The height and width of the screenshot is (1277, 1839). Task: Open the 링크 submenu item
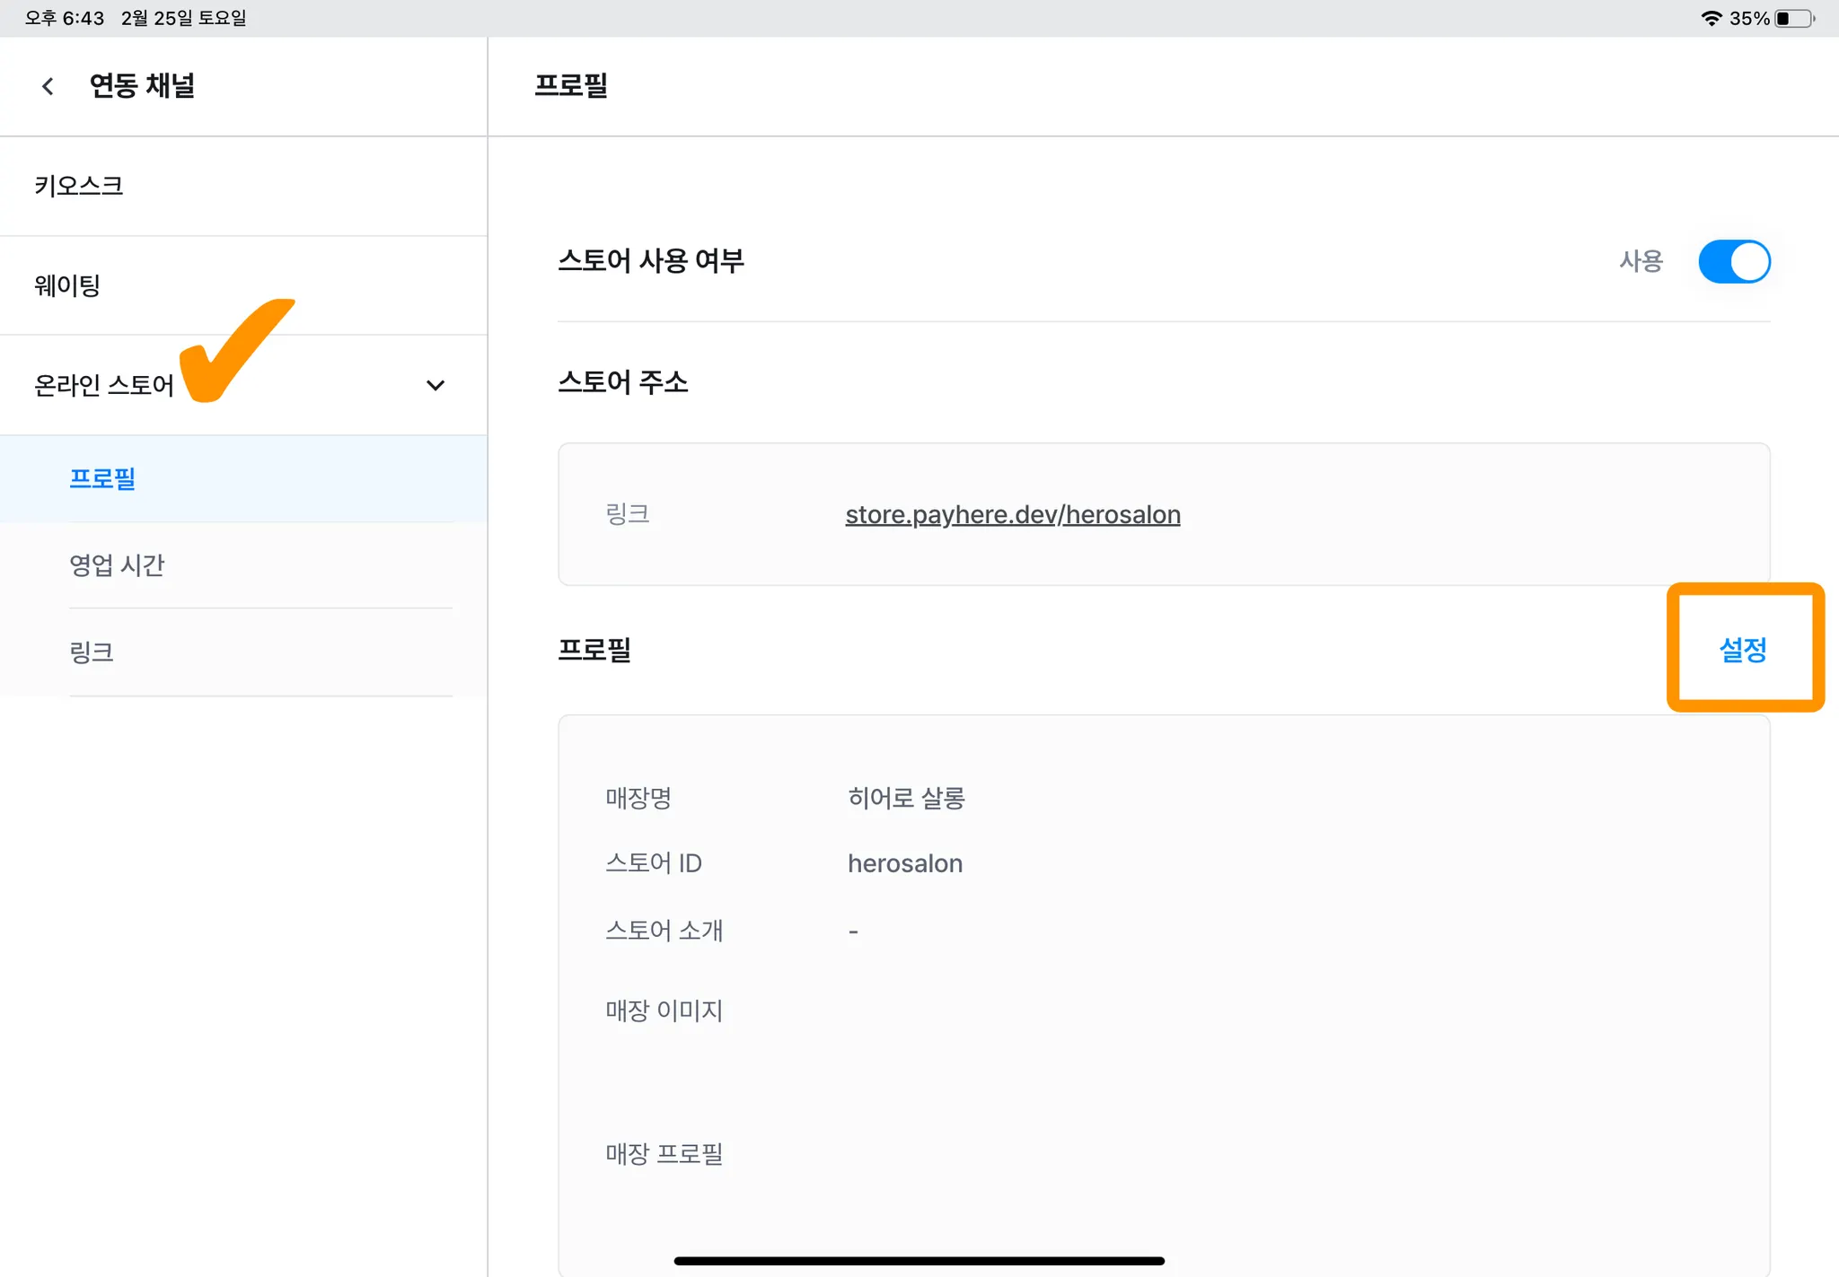point(92,652)
